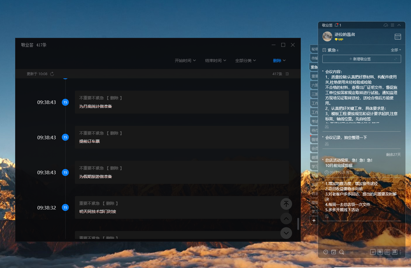411x268 pixels.
Task: Click the user avatar of 逆位的愚者
Action: [x=327, y=36]
